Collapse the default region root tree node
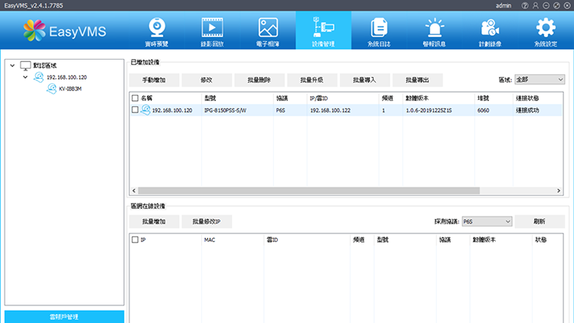The height and width of the screenshot is (323, 574). (12, 66)
